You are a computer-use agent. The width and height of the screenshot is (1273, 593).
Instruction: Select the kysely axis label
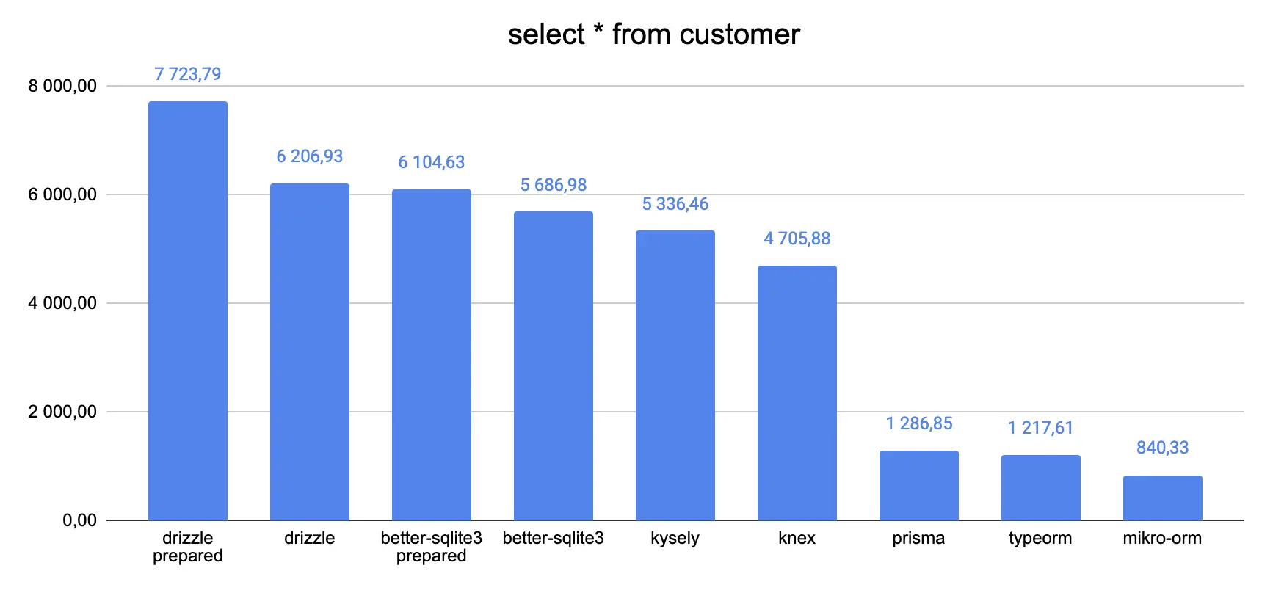(675, 539)
